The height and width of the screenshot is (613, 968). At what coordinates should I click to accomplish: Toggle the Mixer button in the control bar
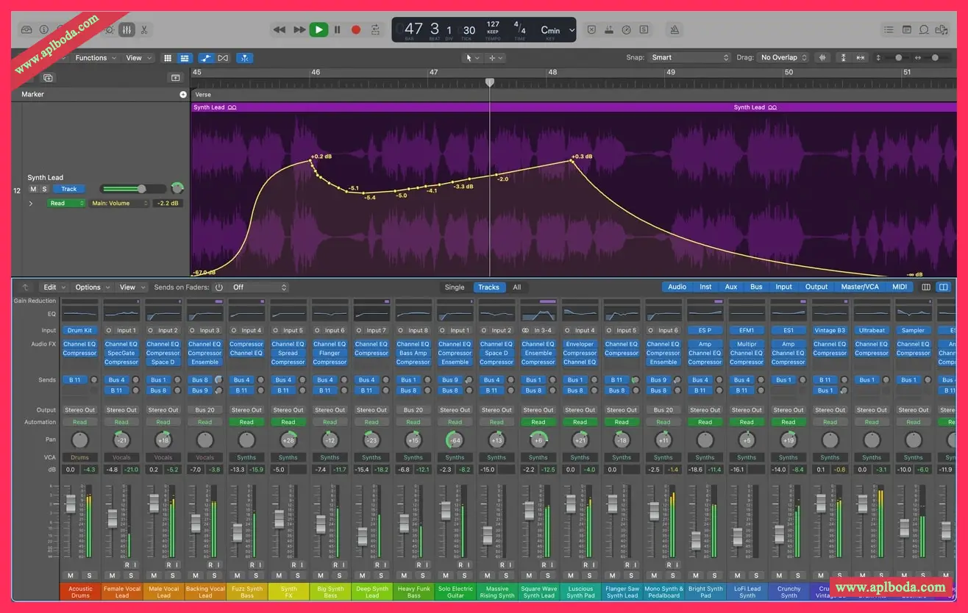[x=127, y=30]
